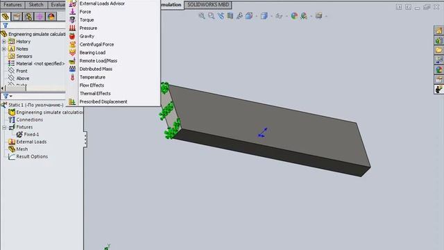Click the Bearing Load icon

(72, 53)
